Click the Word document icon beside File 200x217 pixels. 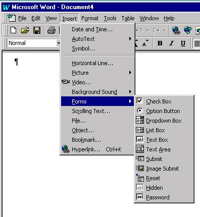[12, 18]
